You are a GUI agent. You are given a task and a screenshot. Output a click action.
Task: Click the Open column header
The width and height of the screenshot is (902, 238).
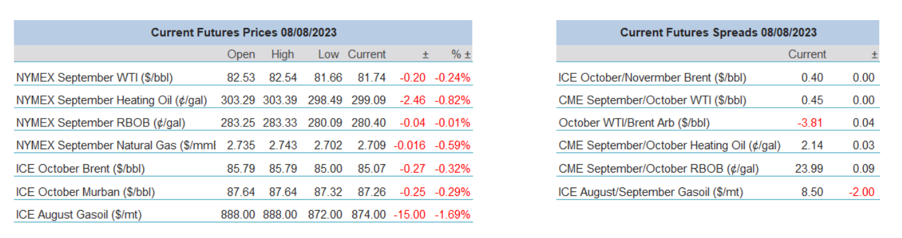(241, 54)
